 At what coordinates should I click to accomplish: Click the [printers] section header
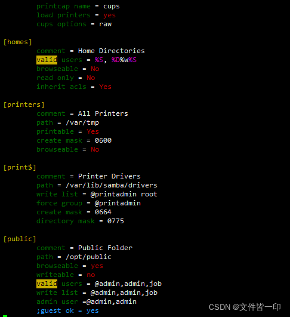[24, 104]
